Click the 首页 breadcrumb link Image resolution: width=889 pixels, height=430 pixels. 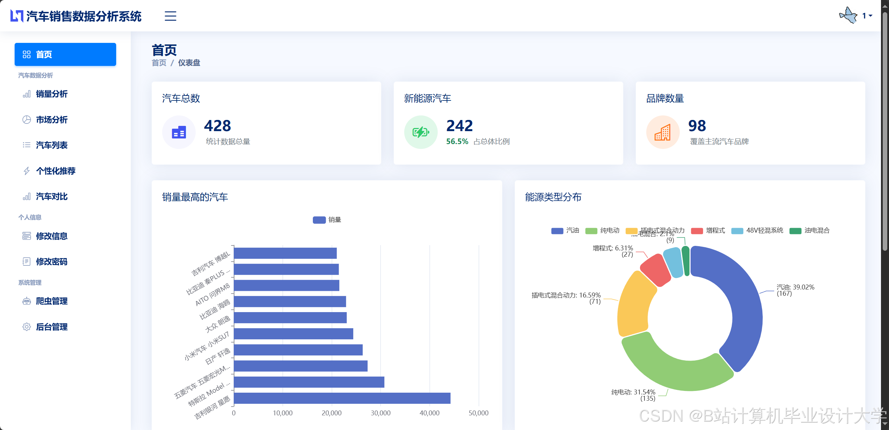point(159,63)
